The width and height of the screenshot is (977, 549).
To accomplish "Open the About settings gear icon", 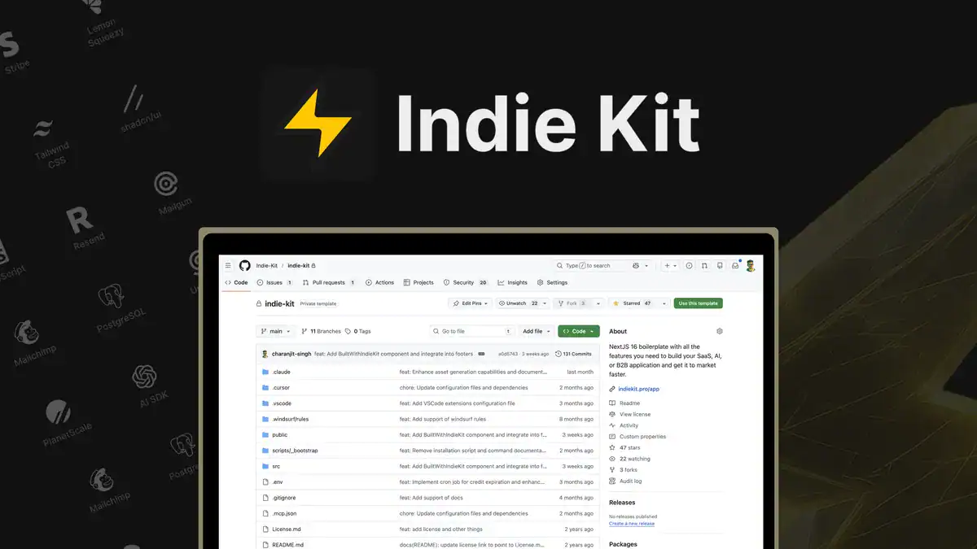I will click(x=719, y=331).
